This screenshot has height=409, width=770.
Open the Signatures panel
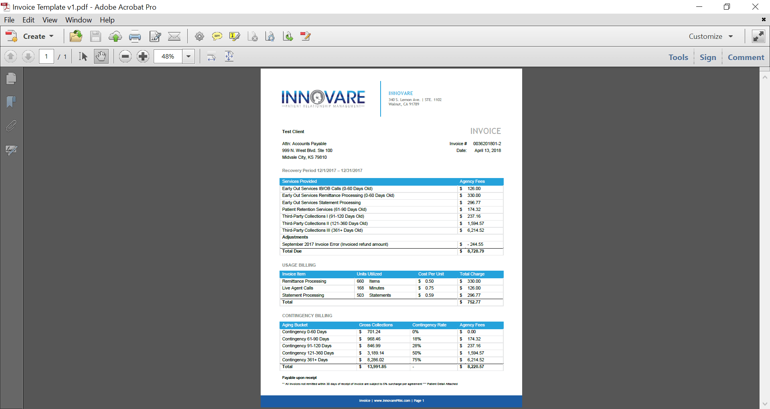pyautogui.click(x=11, y=150)
